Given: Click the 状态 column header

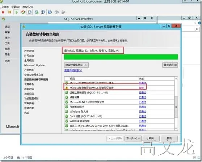Looking at the screenshot, I should point(156,78).
